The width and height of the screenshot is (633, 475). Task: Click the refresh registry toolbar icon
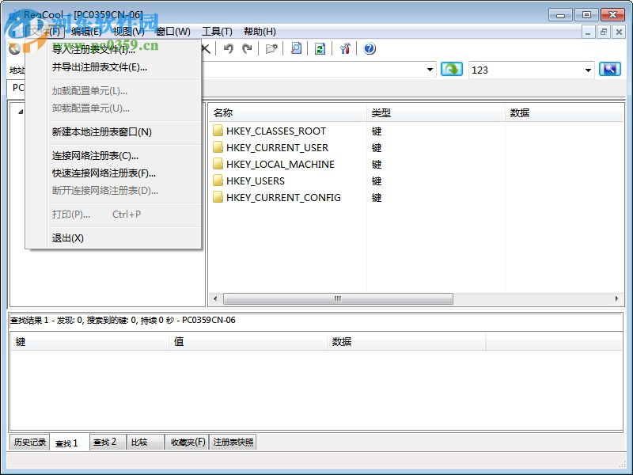tap(318, 48)
